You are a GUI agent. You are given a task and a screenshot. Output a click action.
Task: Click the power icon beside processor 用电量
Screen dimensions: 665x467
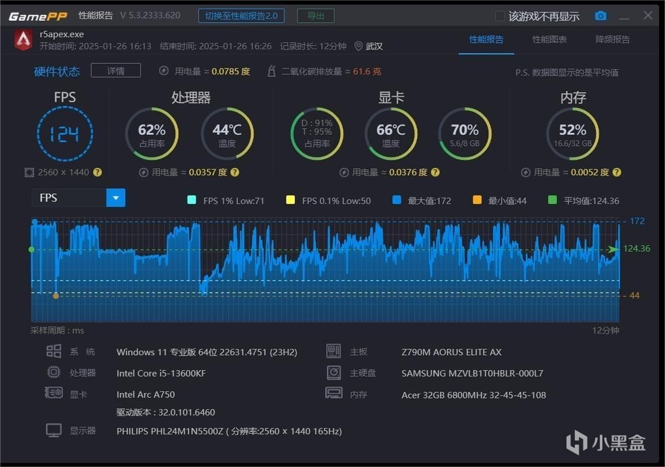[144, 173]
